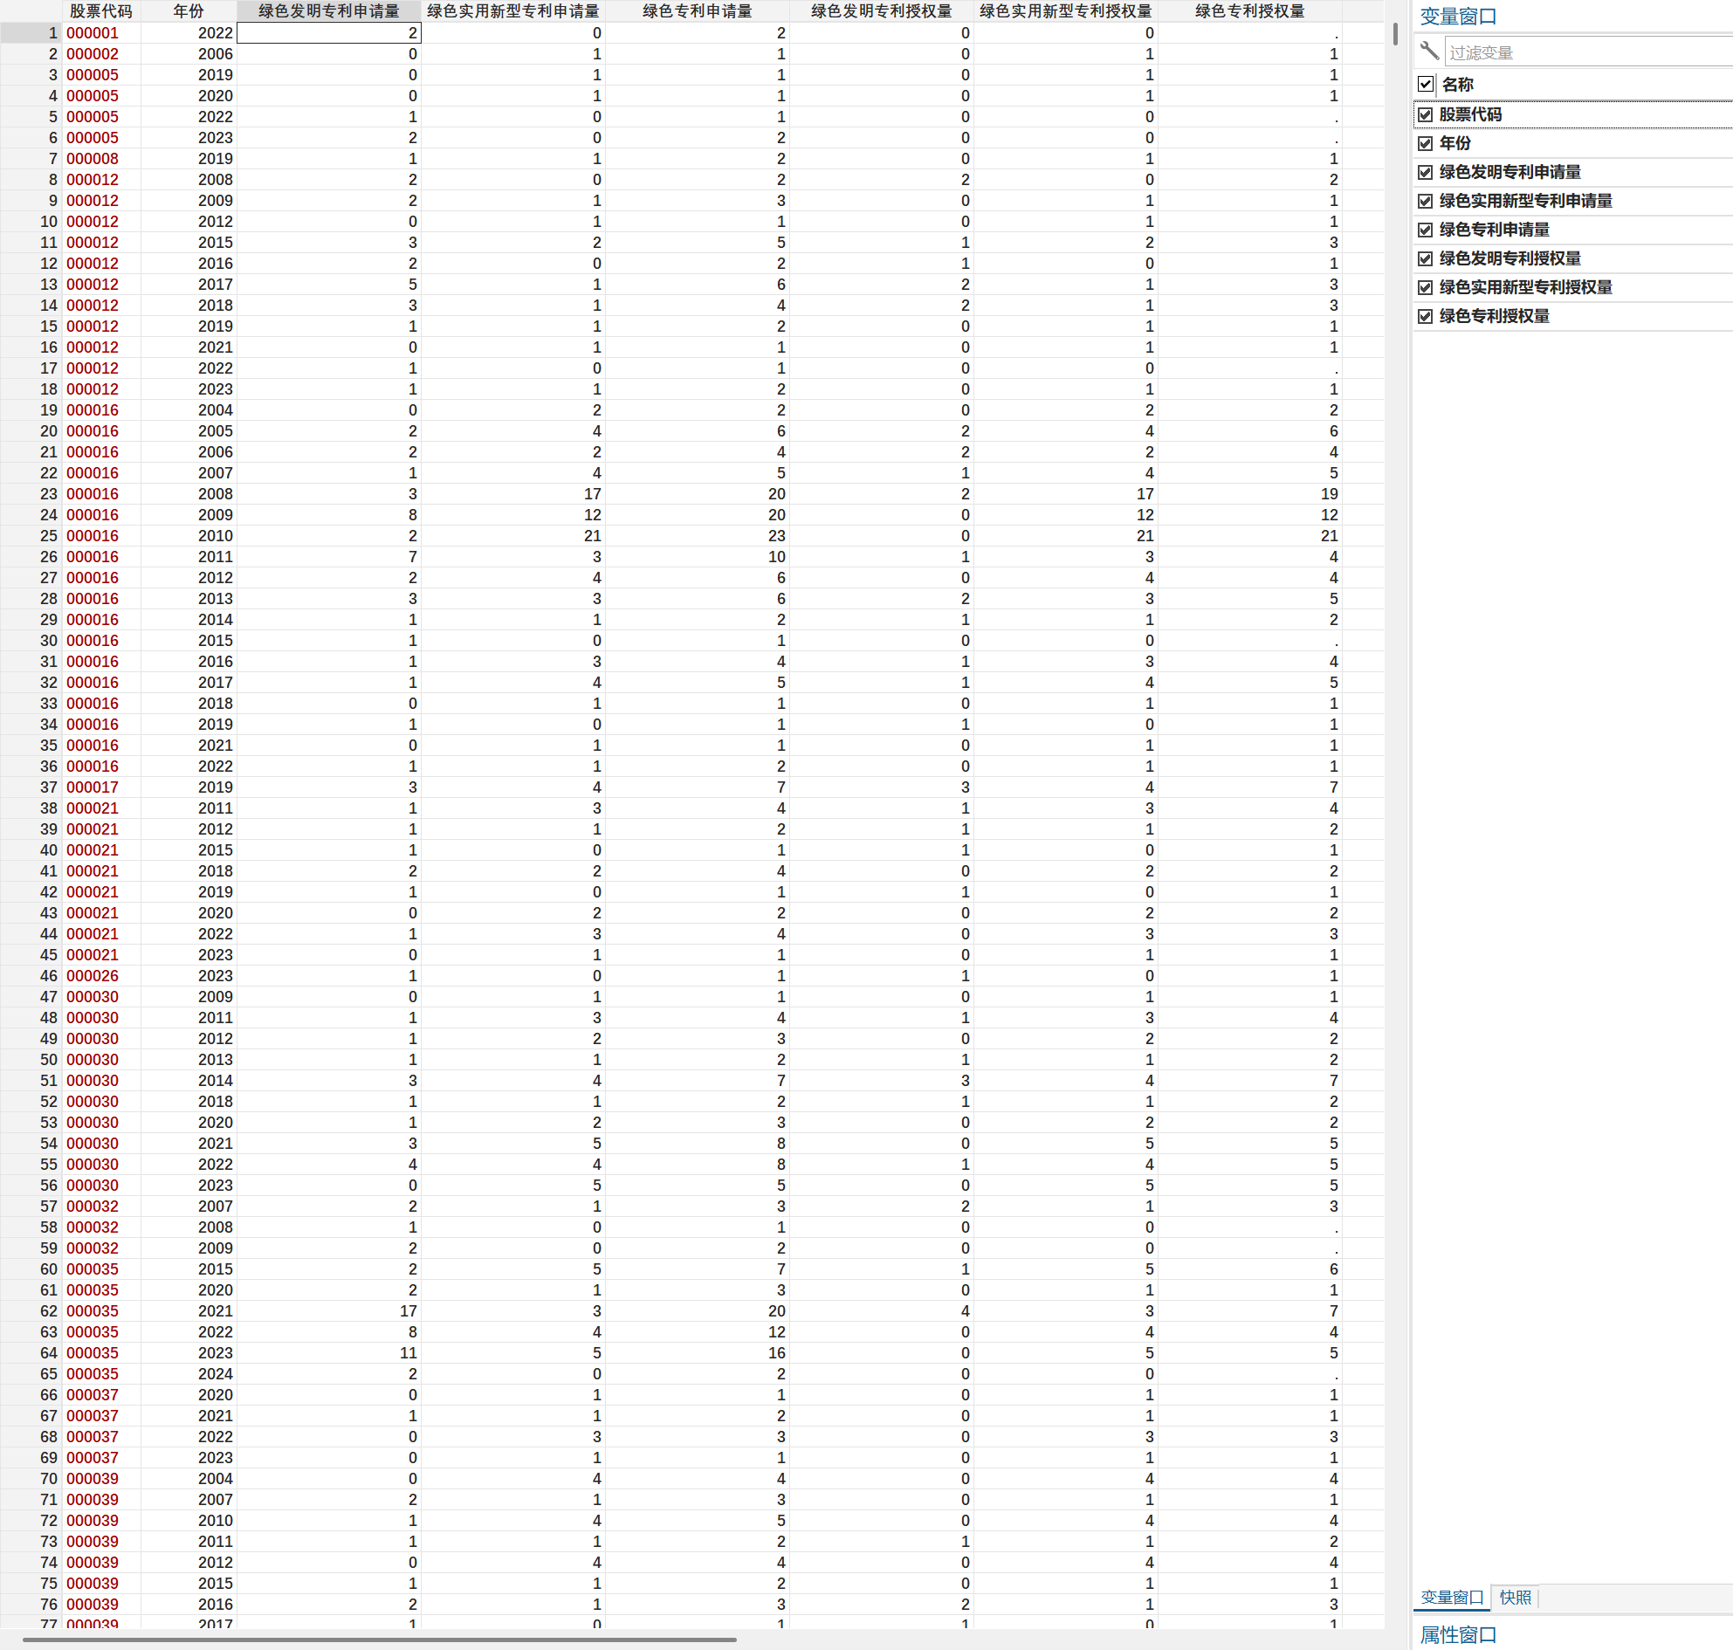Toggle checkbox for 绿色专利申请量 variable
The width and height of the screenshot is (1733, 1650).
pyautogui.click(x=1426, y=230)
